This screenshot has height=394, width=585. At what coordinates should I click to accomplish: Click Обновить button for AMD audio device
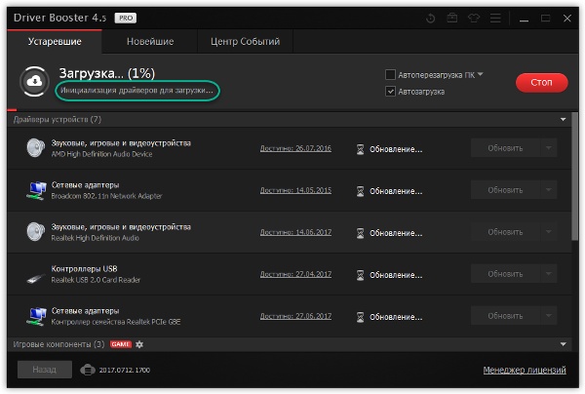click(x=505, y=148)
